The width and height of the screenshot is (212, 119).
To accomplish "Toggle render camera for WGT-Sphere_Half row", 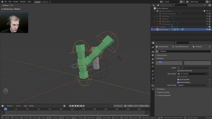I will coord(210,24).
